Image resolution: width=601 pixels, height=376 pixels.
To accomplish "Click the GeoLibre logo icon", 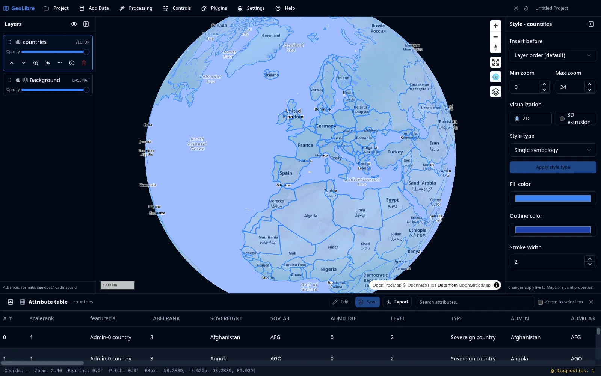I will pos(6,8).
